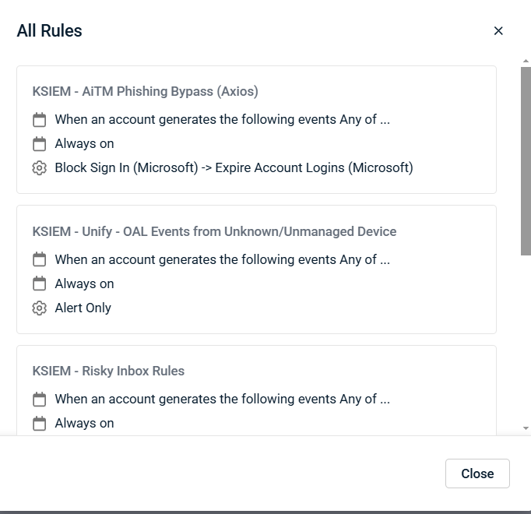Click calendar icon beside OAL Events 'Always on'
531x514 pixels.
click(x=40, y=283)
